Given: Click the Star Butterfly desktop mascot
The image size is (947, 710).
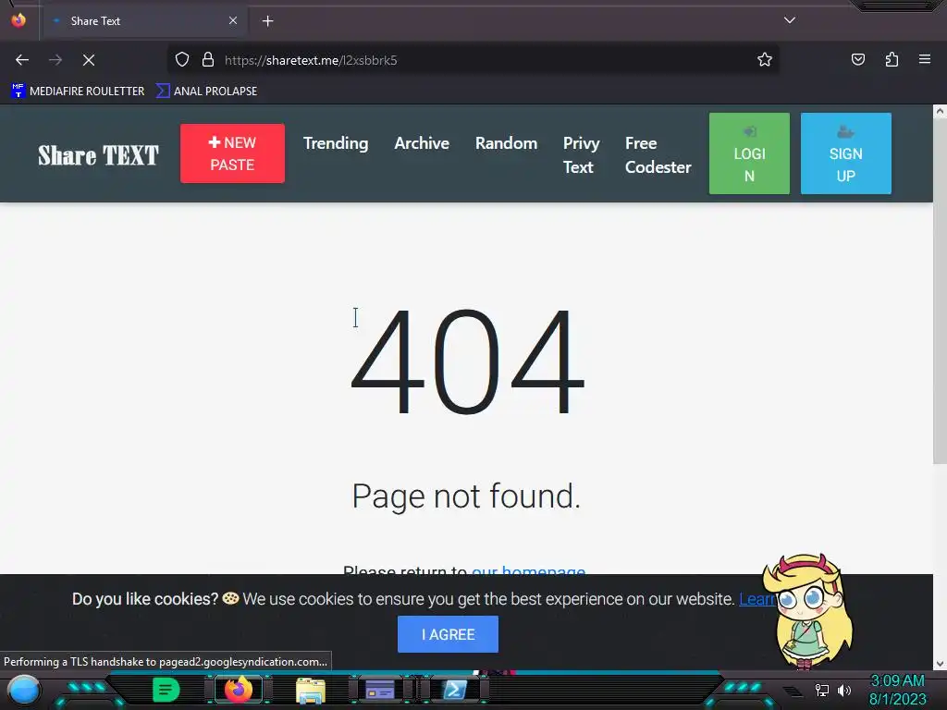Looking at the screenshot, I should tap(806, 611).
